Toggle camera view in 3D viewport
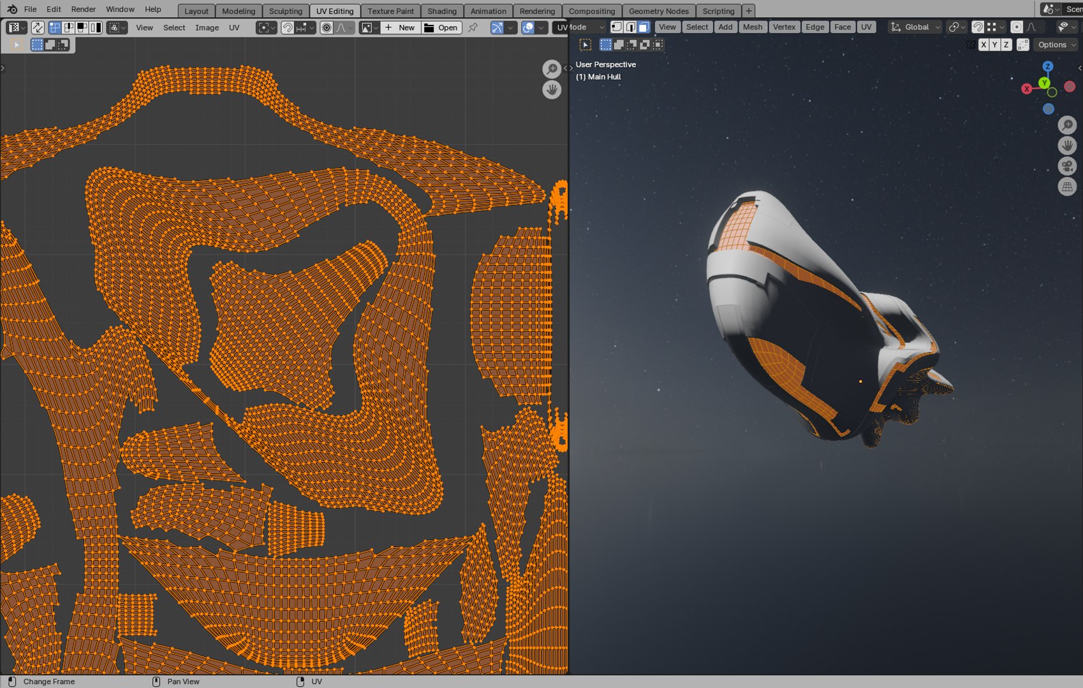The width and height of the screenshot is (1083, 688). point(1067,166)
